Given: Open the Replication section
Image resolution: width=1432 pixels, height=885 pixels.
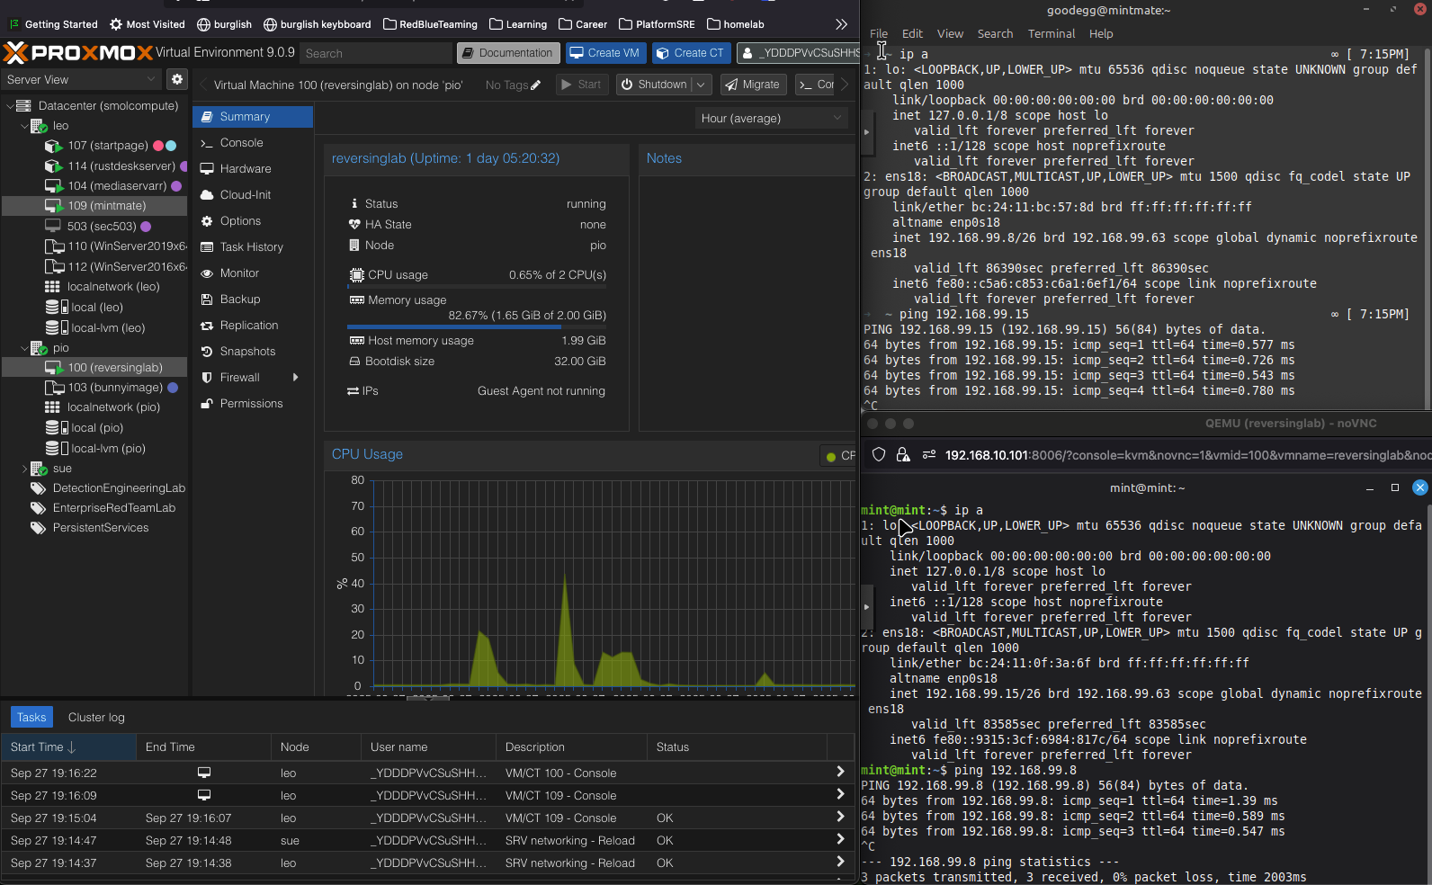Looking at the screenshot, I should (248, 326).
